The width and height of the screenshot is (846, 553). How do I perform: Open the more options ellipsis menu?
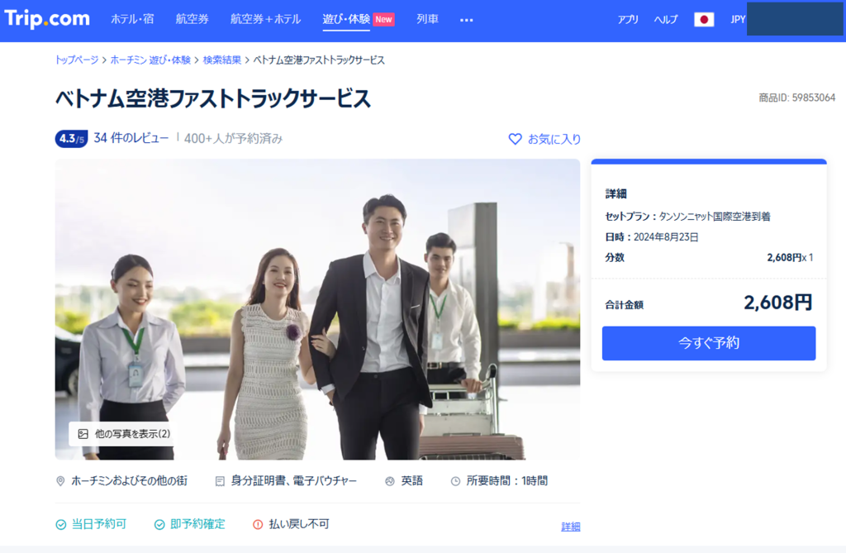pyautogui.click(x=467, y=20)
